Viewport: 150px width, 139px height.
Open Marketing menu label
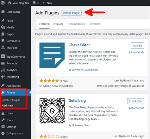coord(13,77)
